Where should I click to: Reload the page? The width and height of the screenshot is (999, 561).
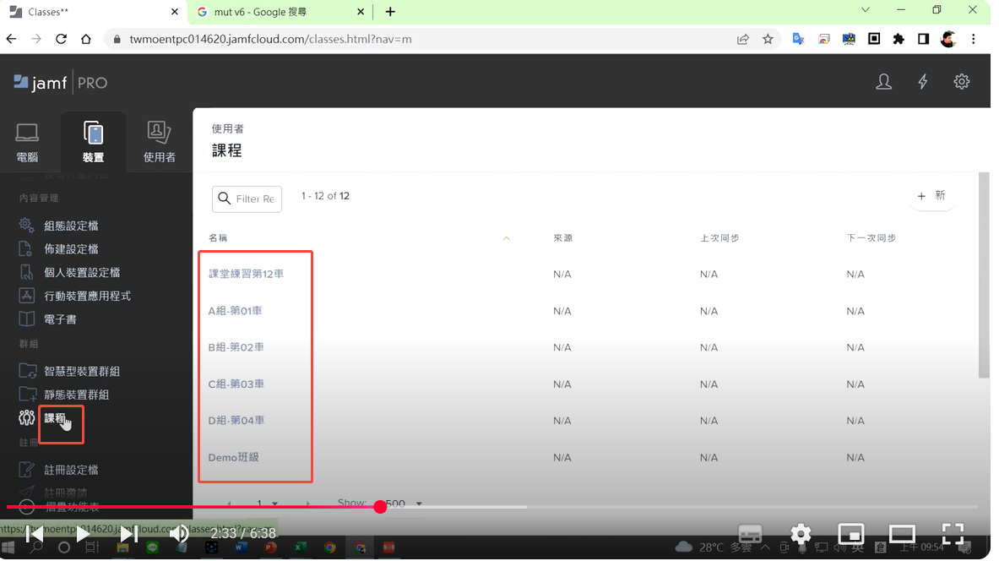click(x=61, y=39)
